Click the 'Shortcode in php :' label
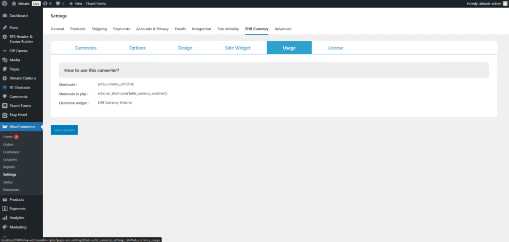This screenshot has height=242, width=509. [x=74, y=94]
